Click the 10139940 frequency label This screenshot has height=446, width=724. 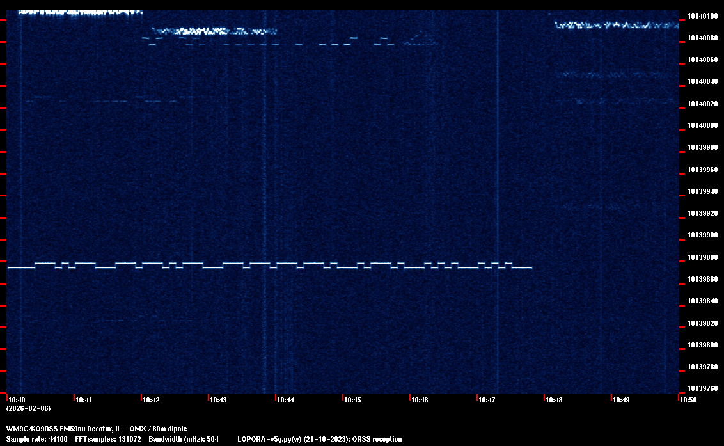(x=703, y=191)
